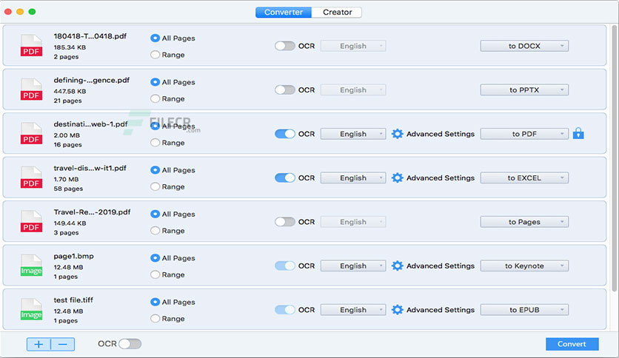Open the gear icon in travel-dis...w-it1.pdf row

pyautogui.click(x=397, y=178)
